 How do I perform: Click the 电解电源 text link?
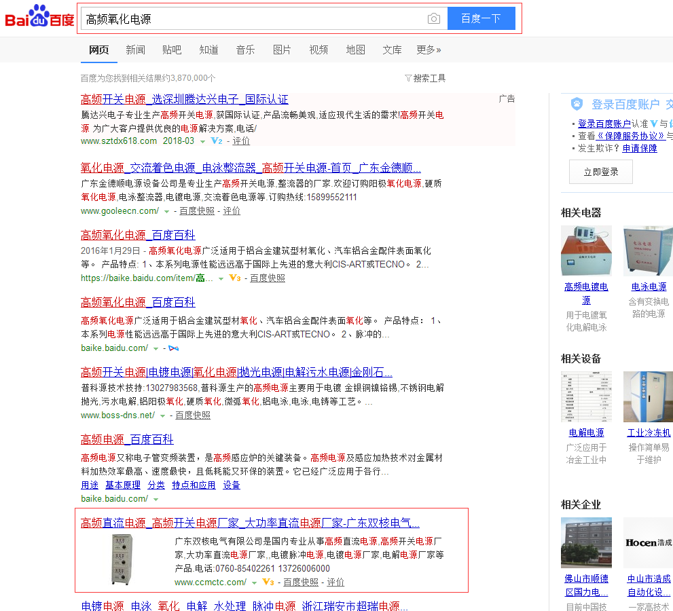click(586, 432)
